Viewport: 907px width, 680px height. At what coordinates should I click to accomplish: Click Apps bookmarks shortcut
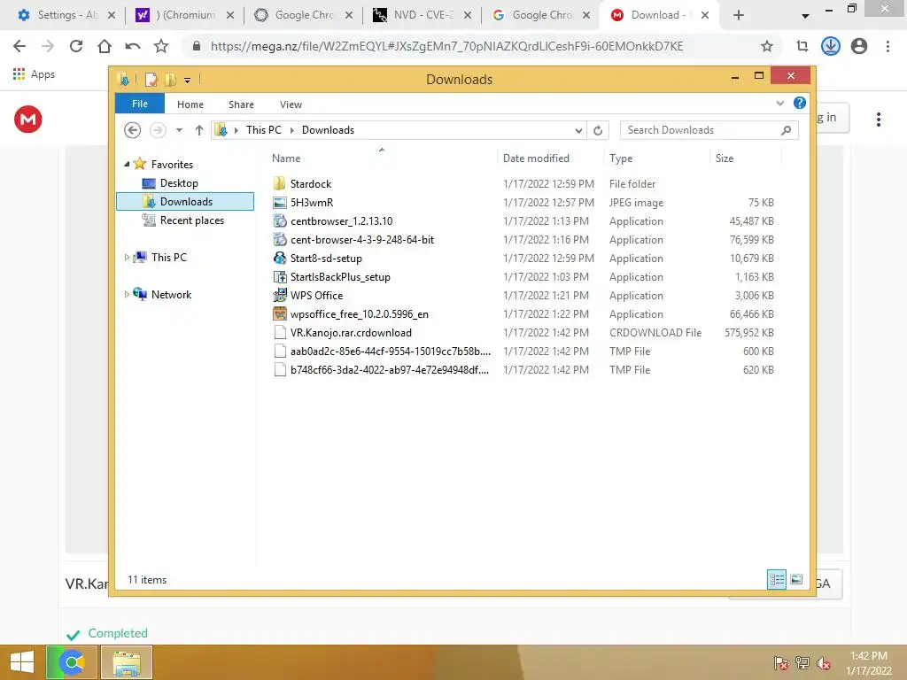pyautogui.click(x=34, y=74)
